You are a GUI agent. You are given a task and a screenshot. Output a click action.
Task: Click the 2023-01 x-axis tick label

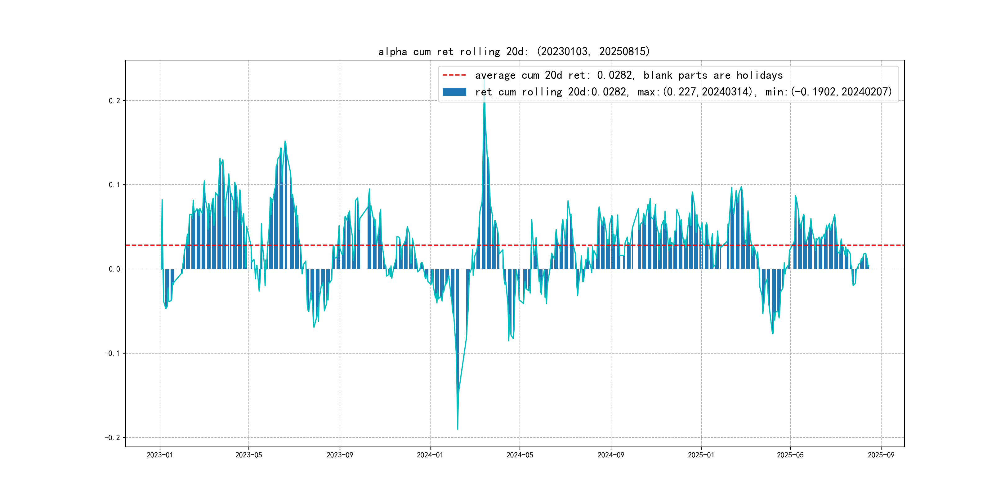159,455
